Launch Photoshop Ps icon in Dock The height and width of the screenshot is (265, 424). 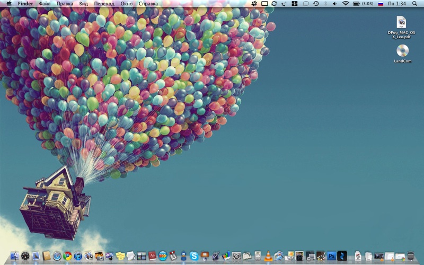332,256
